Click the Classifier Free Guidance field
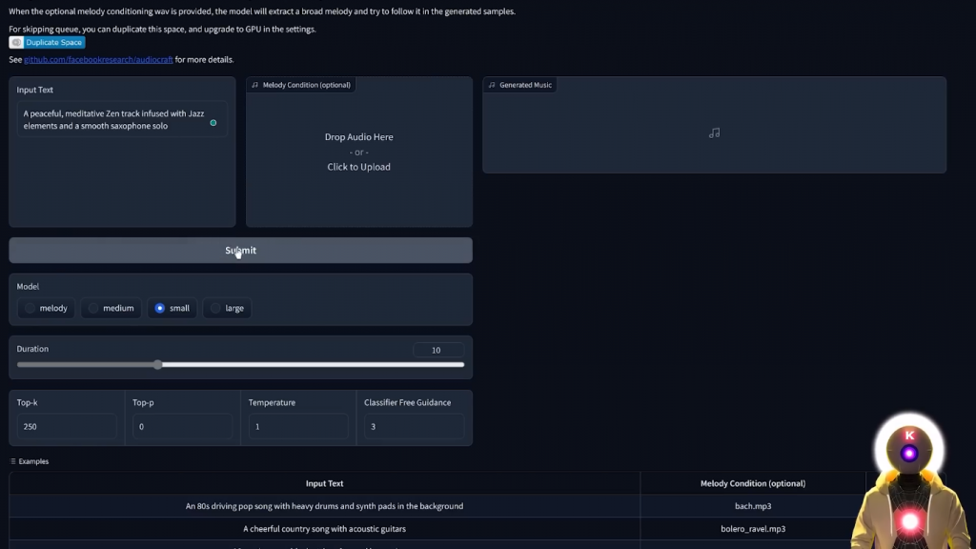 tap(414, 426)
